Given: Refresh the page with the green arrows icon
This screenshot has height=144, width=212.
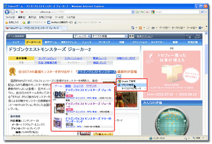Looking at the screenshot, I should tap(142, 12).
